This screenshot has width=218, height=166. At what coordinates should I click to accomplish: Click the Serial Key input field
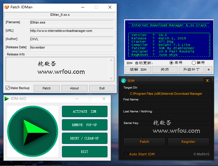point(166,129)
